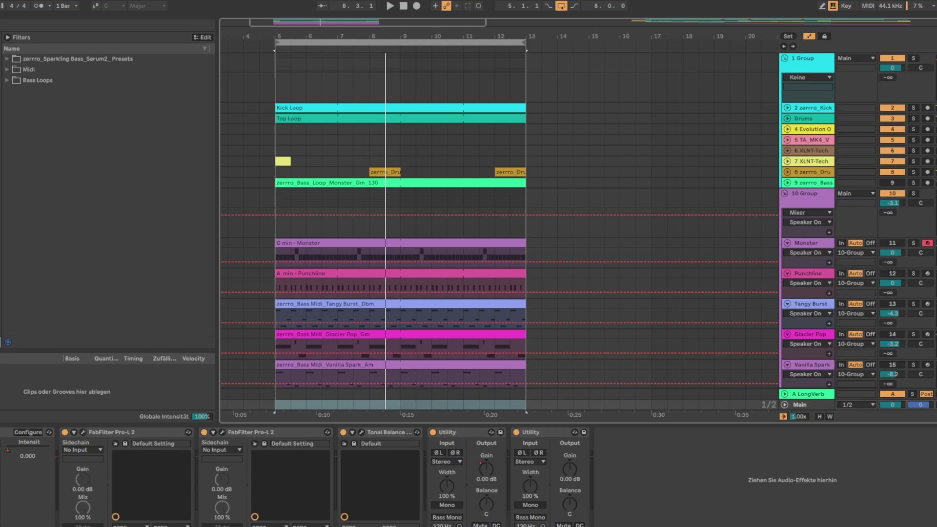The width and height of the screenshot is (937, 527).
Task: Toggle the Automation Arm button
Action: [x=446, y=6]
